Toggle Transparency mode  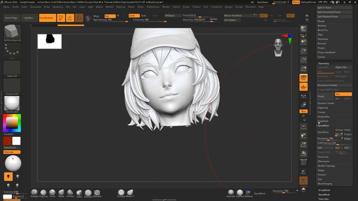pyautogui.click(x=303, y=172)
